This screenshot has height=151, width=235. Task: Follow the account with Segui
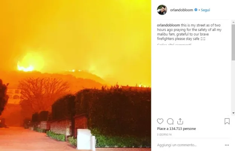tap(205, 10)
